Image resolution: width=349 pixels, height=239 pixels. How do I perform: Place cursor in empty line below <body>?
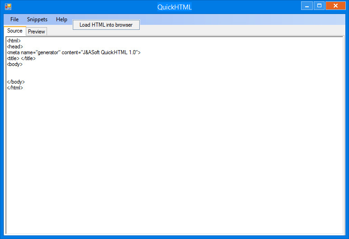point(174,70)
